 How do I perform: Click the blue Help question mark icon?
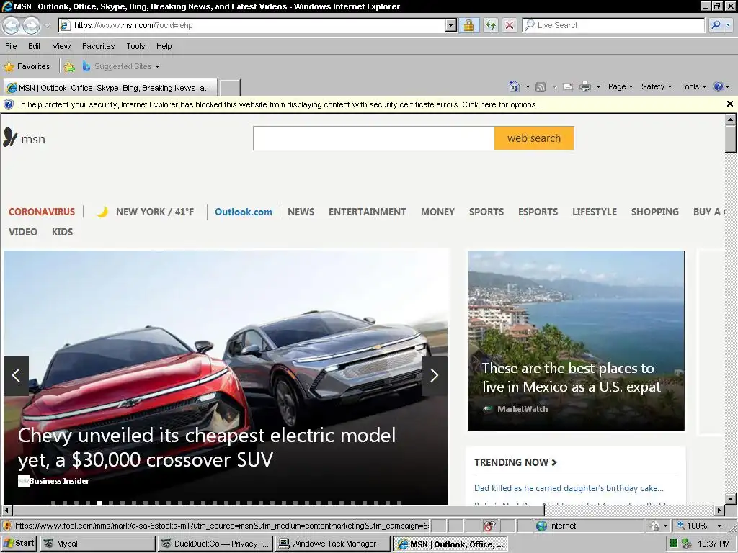coord(719,86)
